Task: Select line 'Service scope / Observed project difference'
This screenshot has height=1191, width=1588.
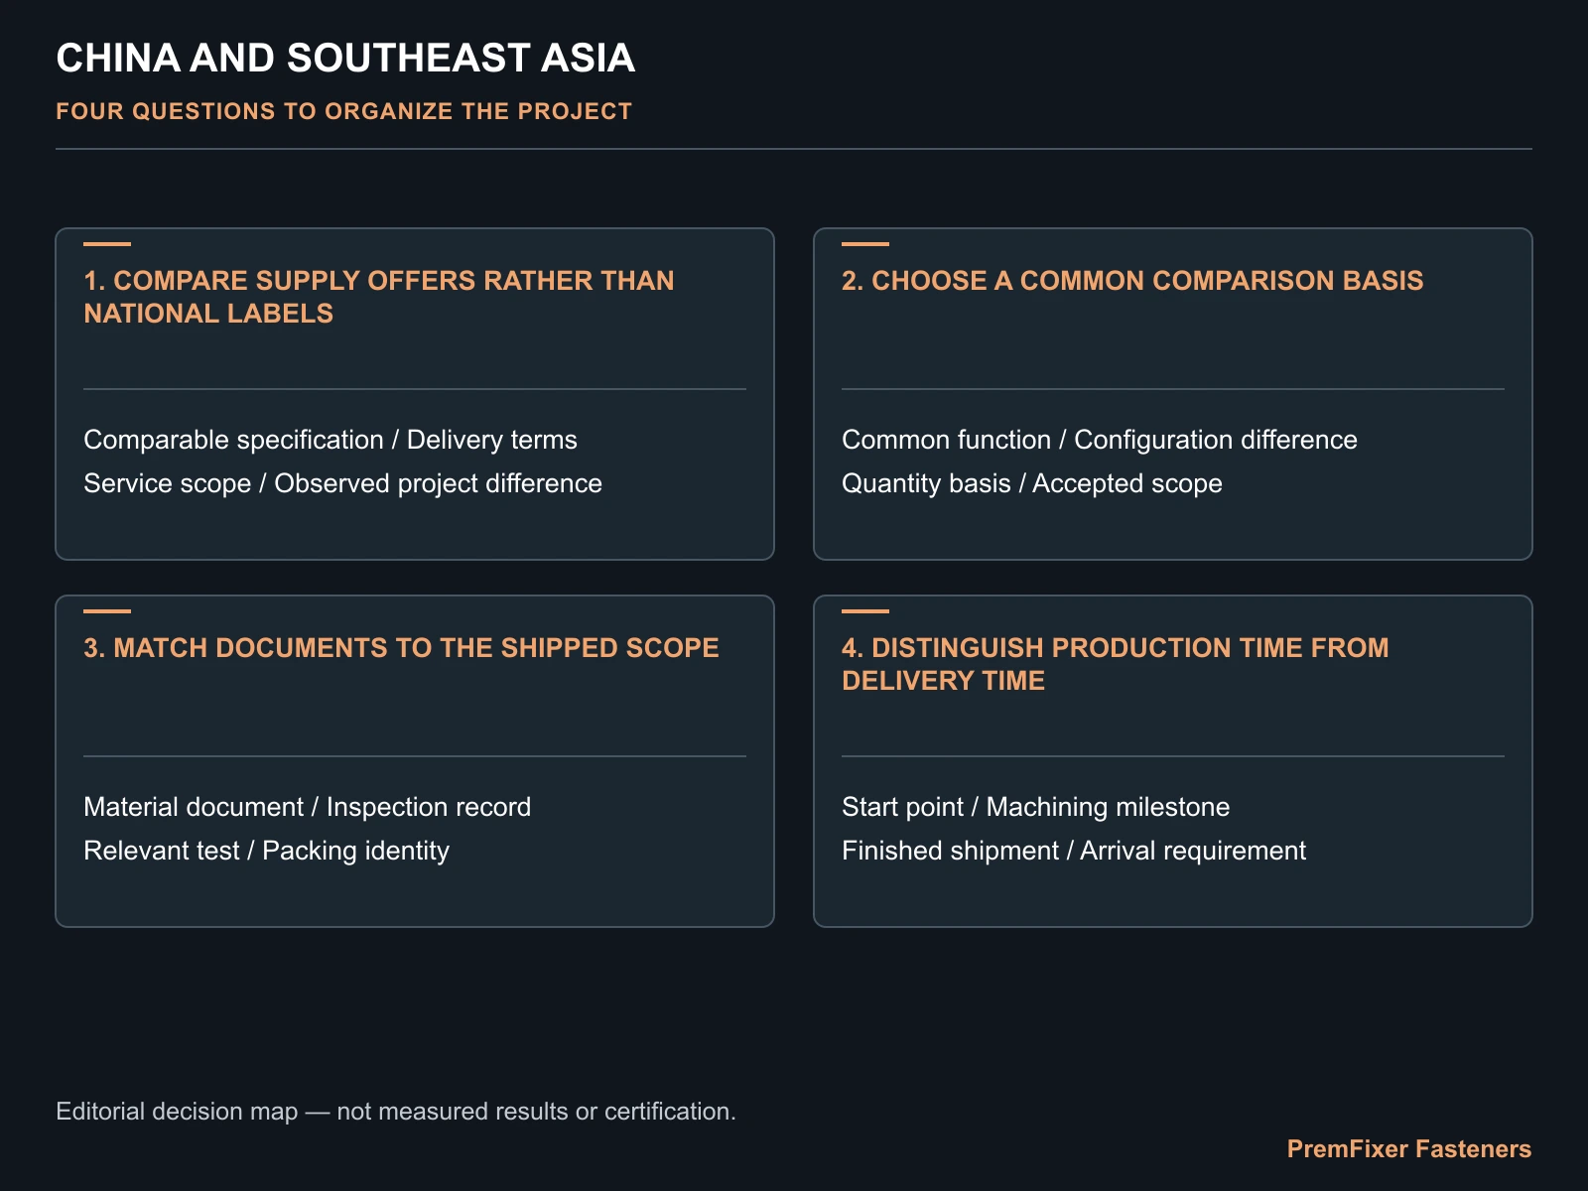Action: pos(342,483)
